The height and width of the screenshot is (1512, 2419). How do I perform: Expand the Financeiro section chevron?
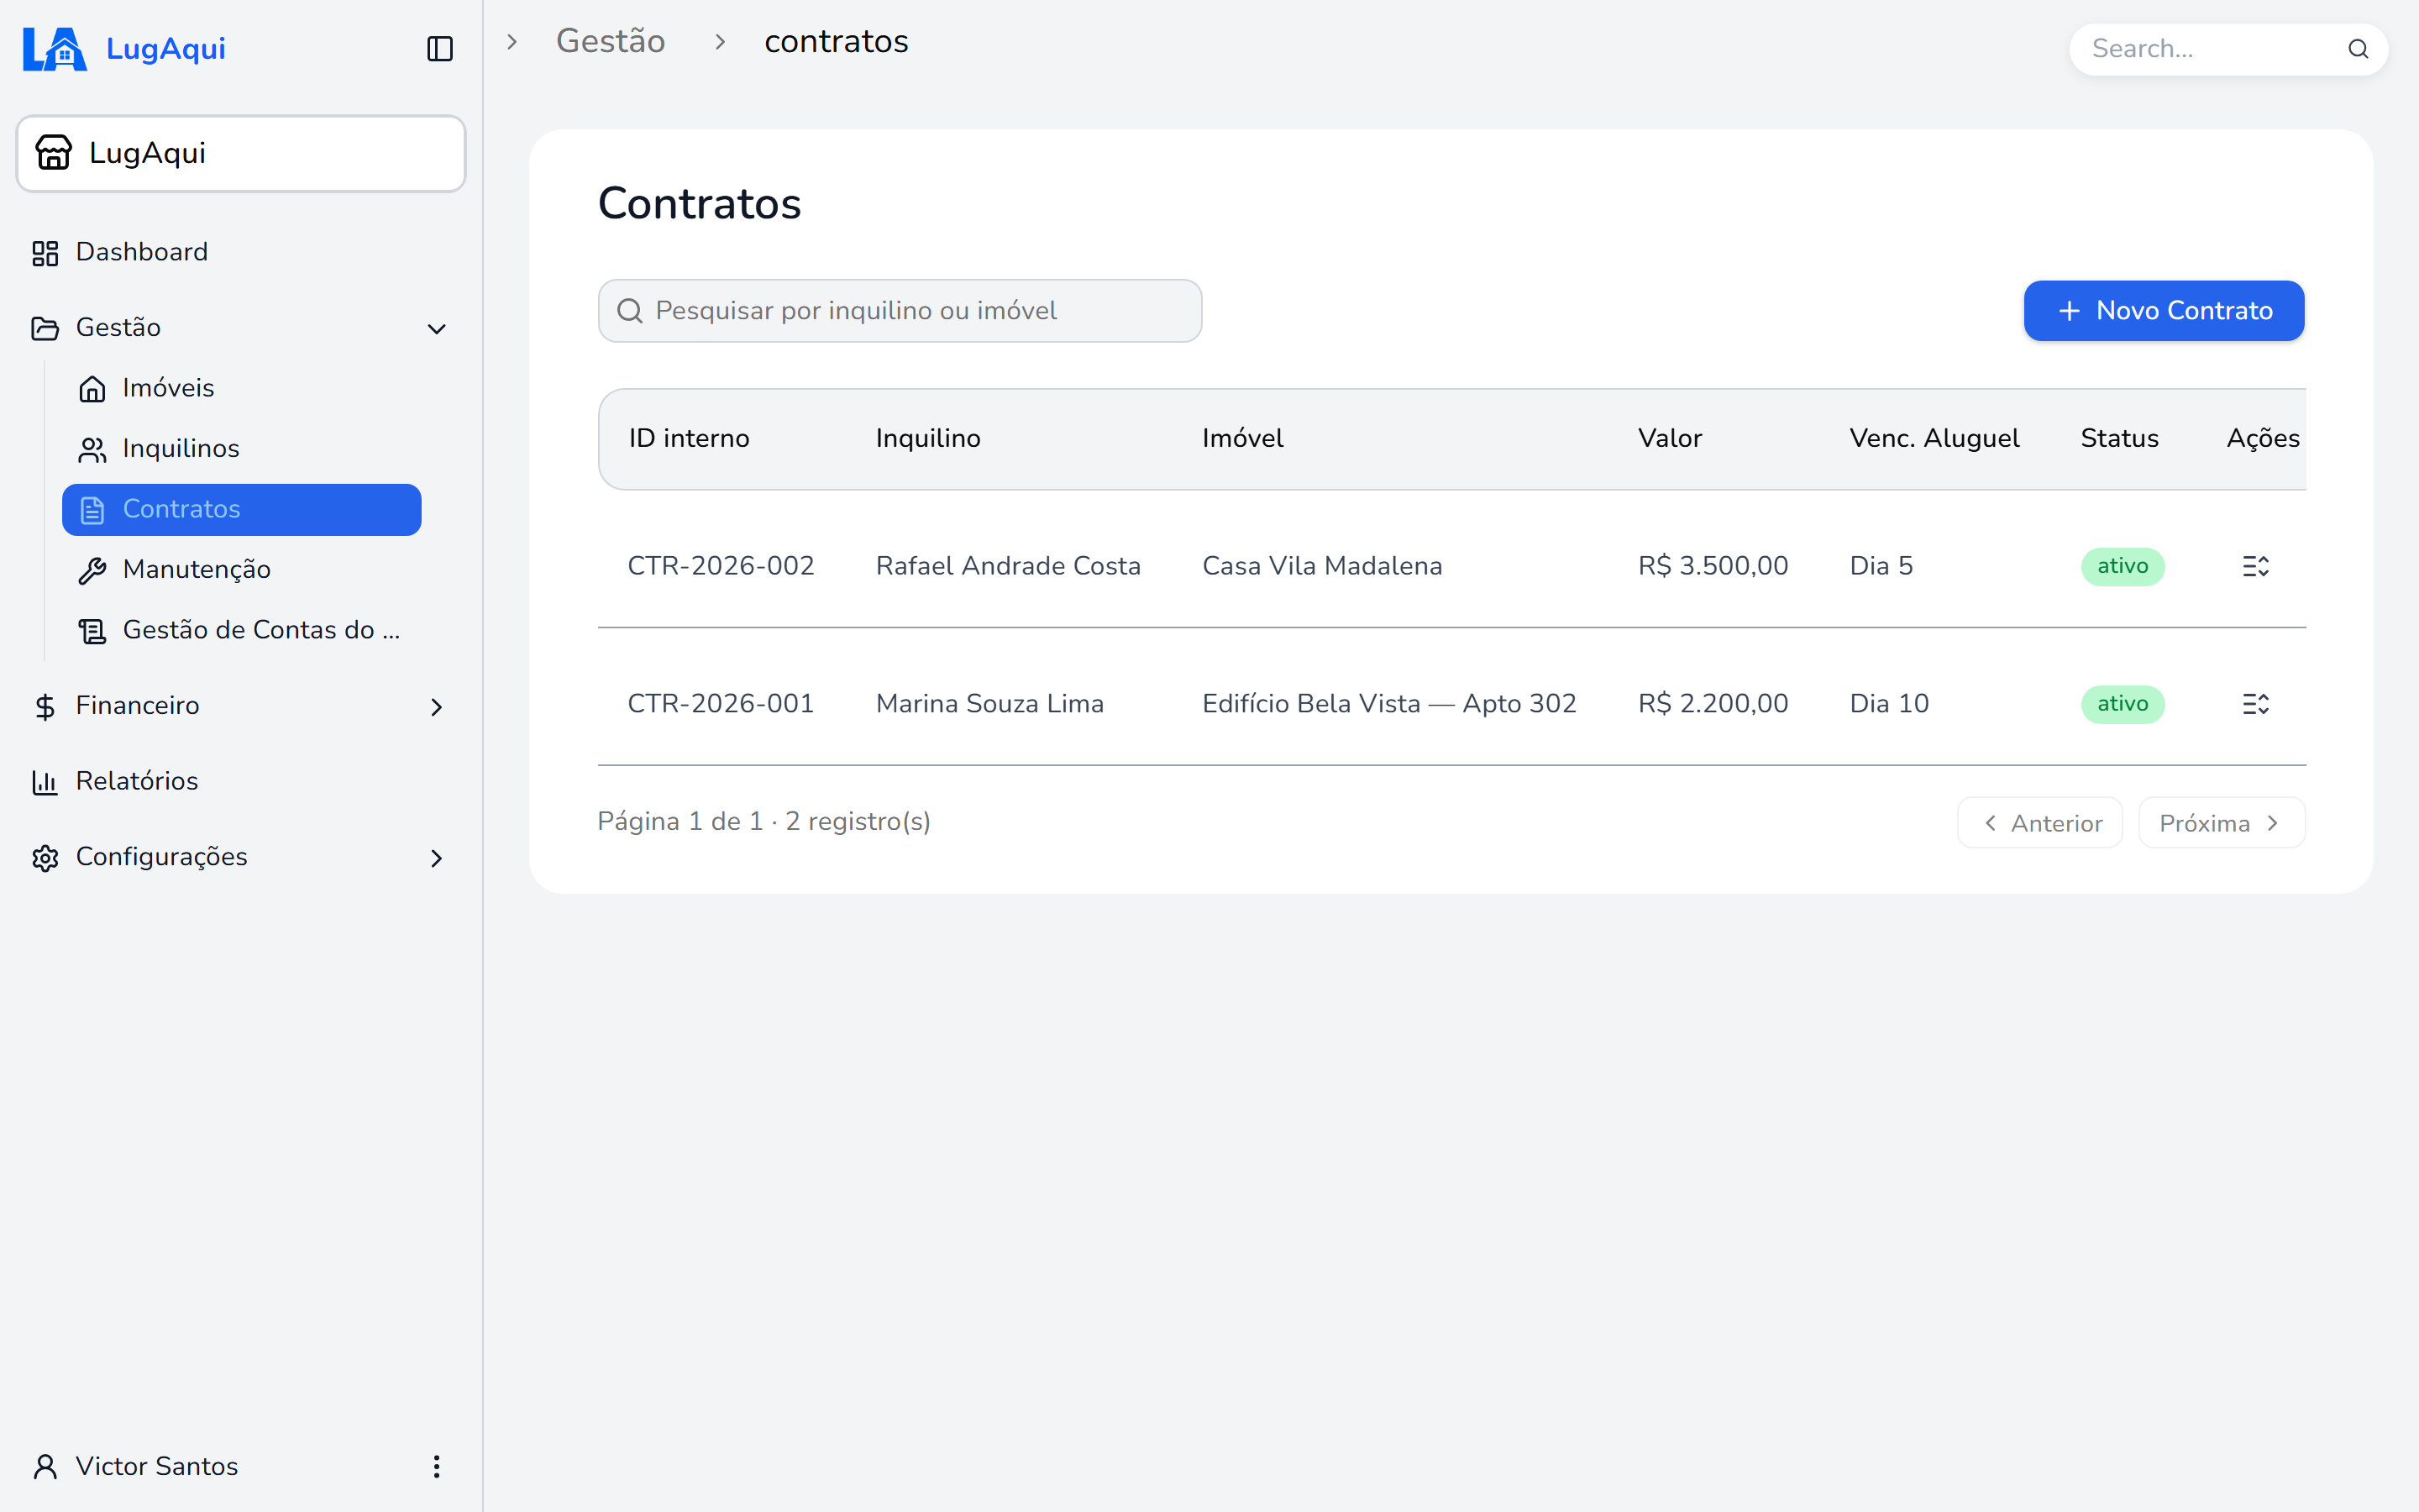click(x=437, y=707)
